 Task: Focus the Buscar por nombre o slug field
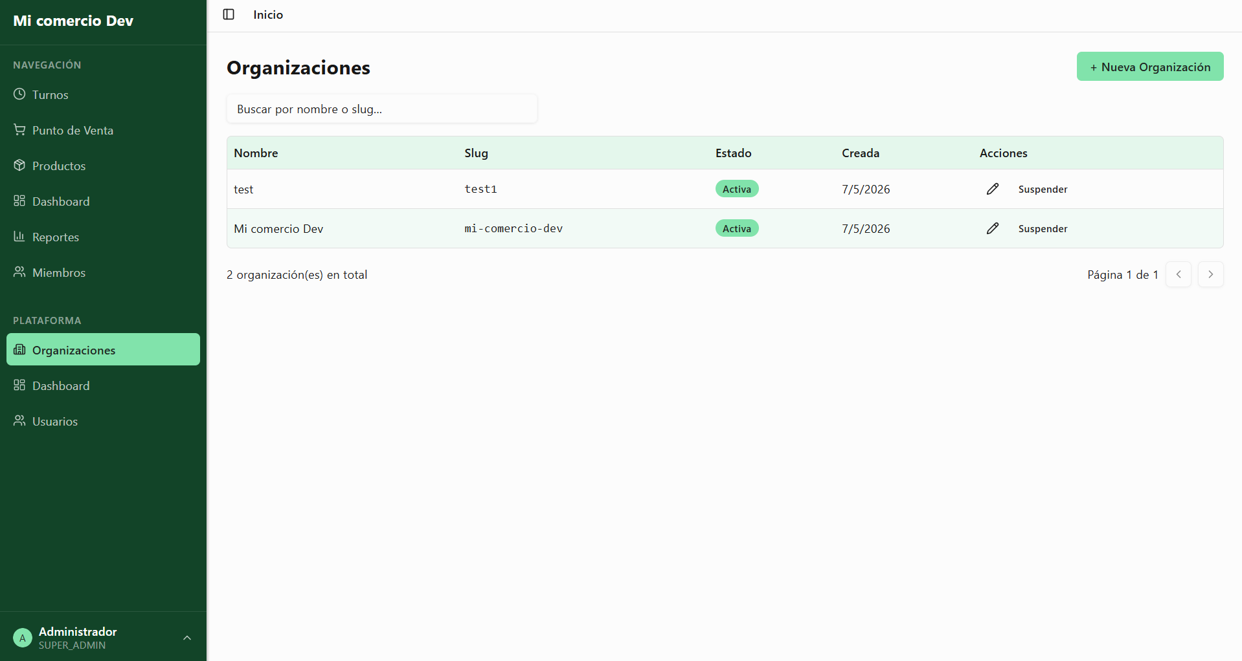pyautogui.click(x=382, y=109)
